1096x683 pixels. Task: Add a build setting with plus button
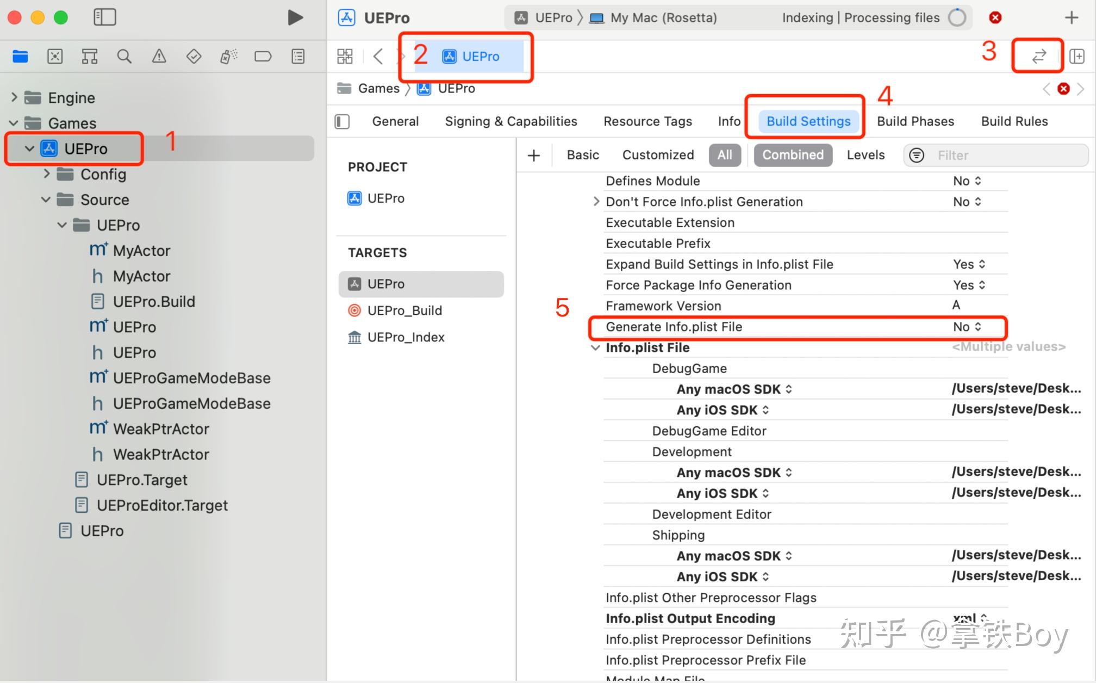[534, 156]
